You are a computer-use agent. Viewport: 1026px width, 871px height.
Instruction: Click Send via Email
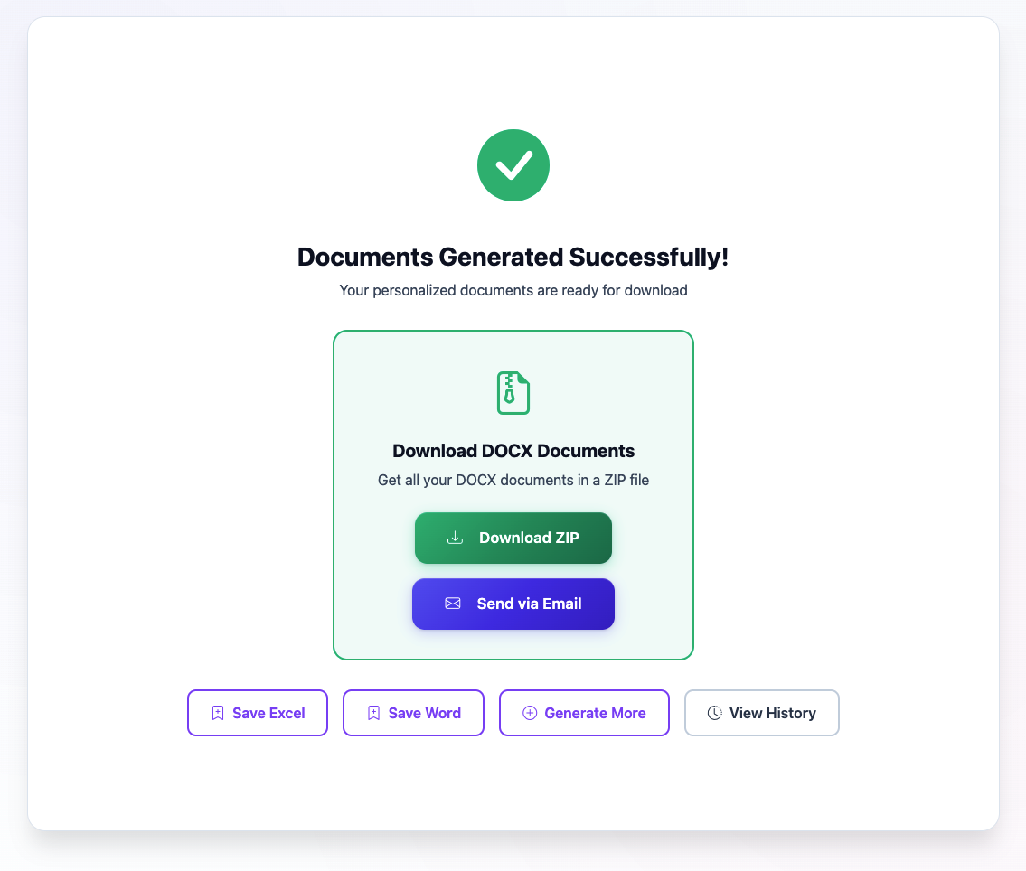[x=513, y=604]
